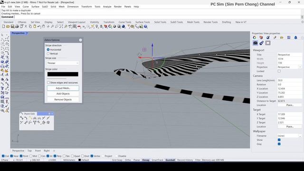Close the Zebra Options dialog

click(x=80, y=40)
